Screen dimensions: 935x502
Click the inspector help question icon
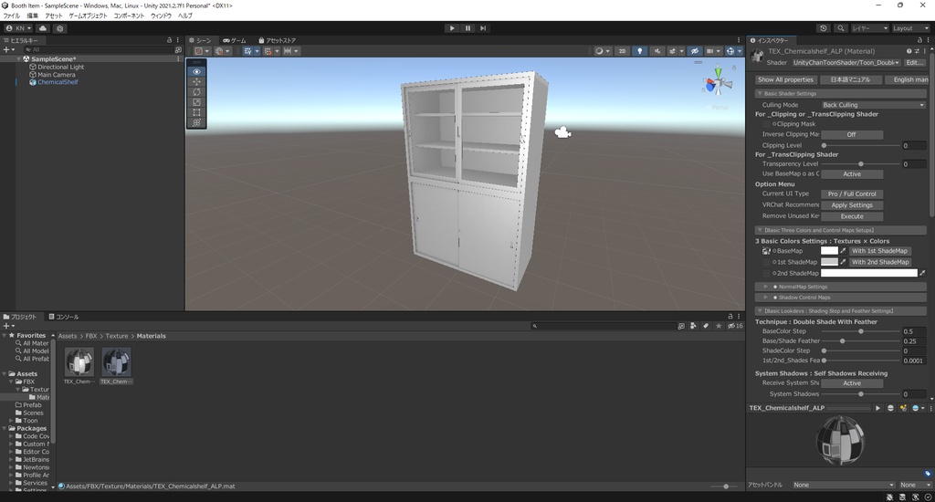coord(909,51)
